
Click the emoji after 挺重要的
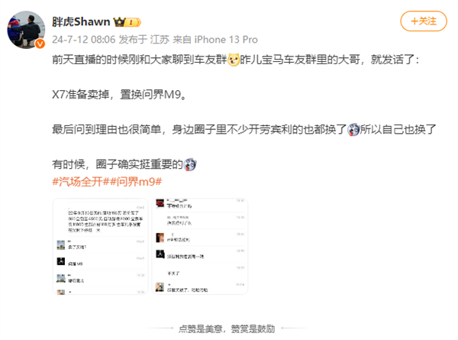tap(190, 164)
